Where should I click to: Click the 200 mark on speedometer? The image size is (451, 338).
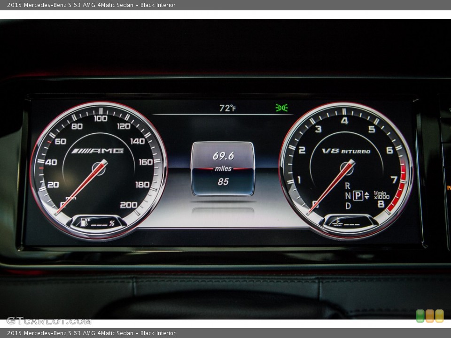(128, 205)
